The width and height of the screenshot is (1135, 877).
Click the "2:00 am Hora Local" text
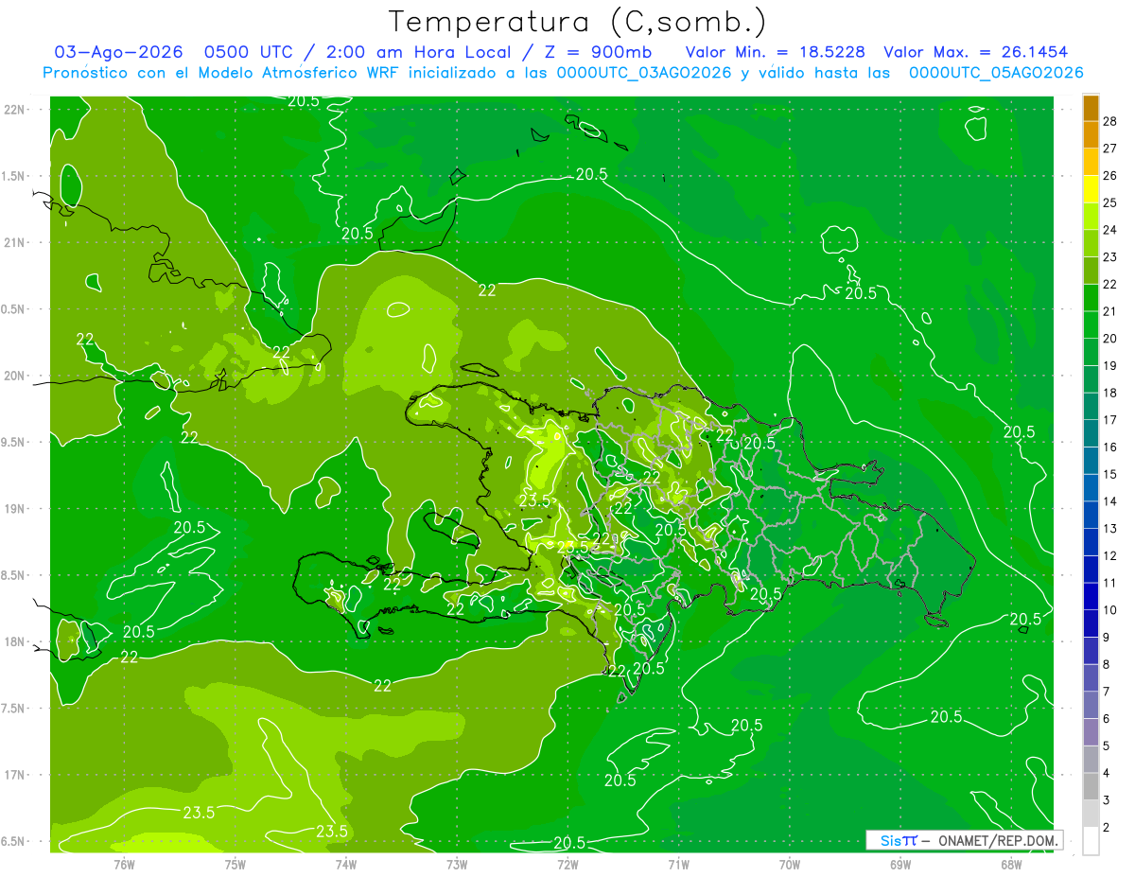[420, 52]
